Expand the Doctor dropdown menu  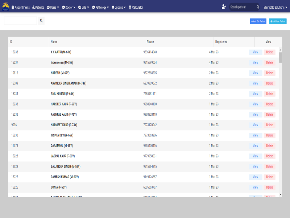pyautogui.click(x=69, y=7)
